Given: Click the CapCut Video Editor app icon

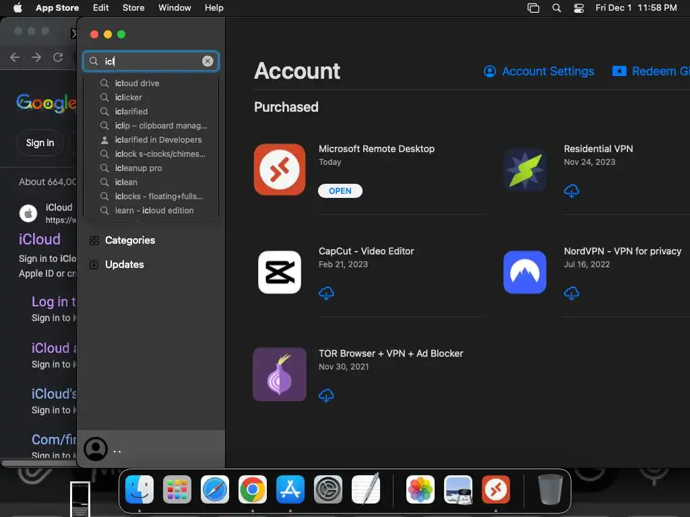Looking at the screenshot, I should (280, 272).
